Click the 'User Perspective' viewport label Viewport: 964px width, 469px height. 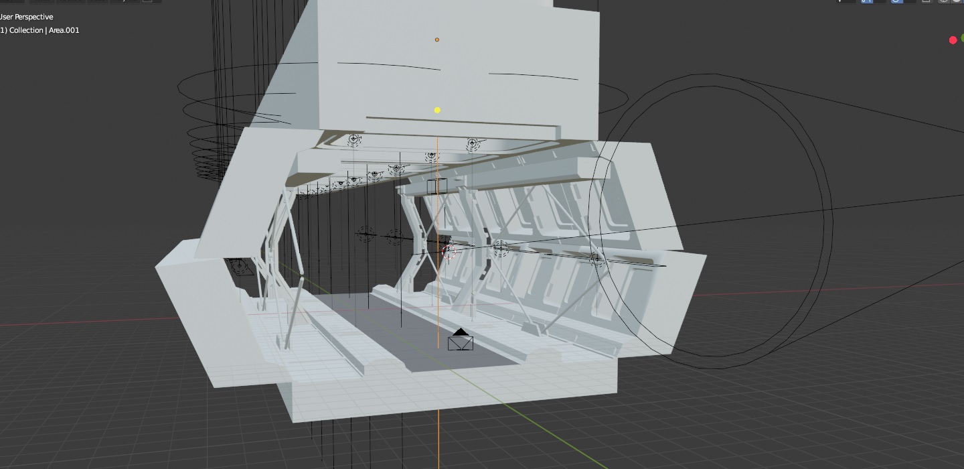coord(26,17)
